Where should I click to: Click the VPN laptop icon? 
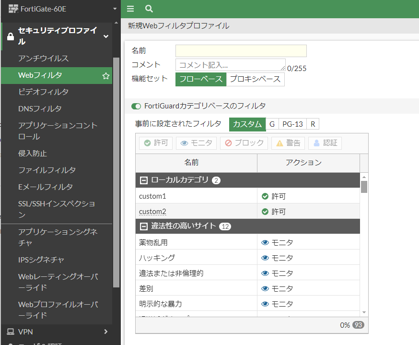click(11, 332)
